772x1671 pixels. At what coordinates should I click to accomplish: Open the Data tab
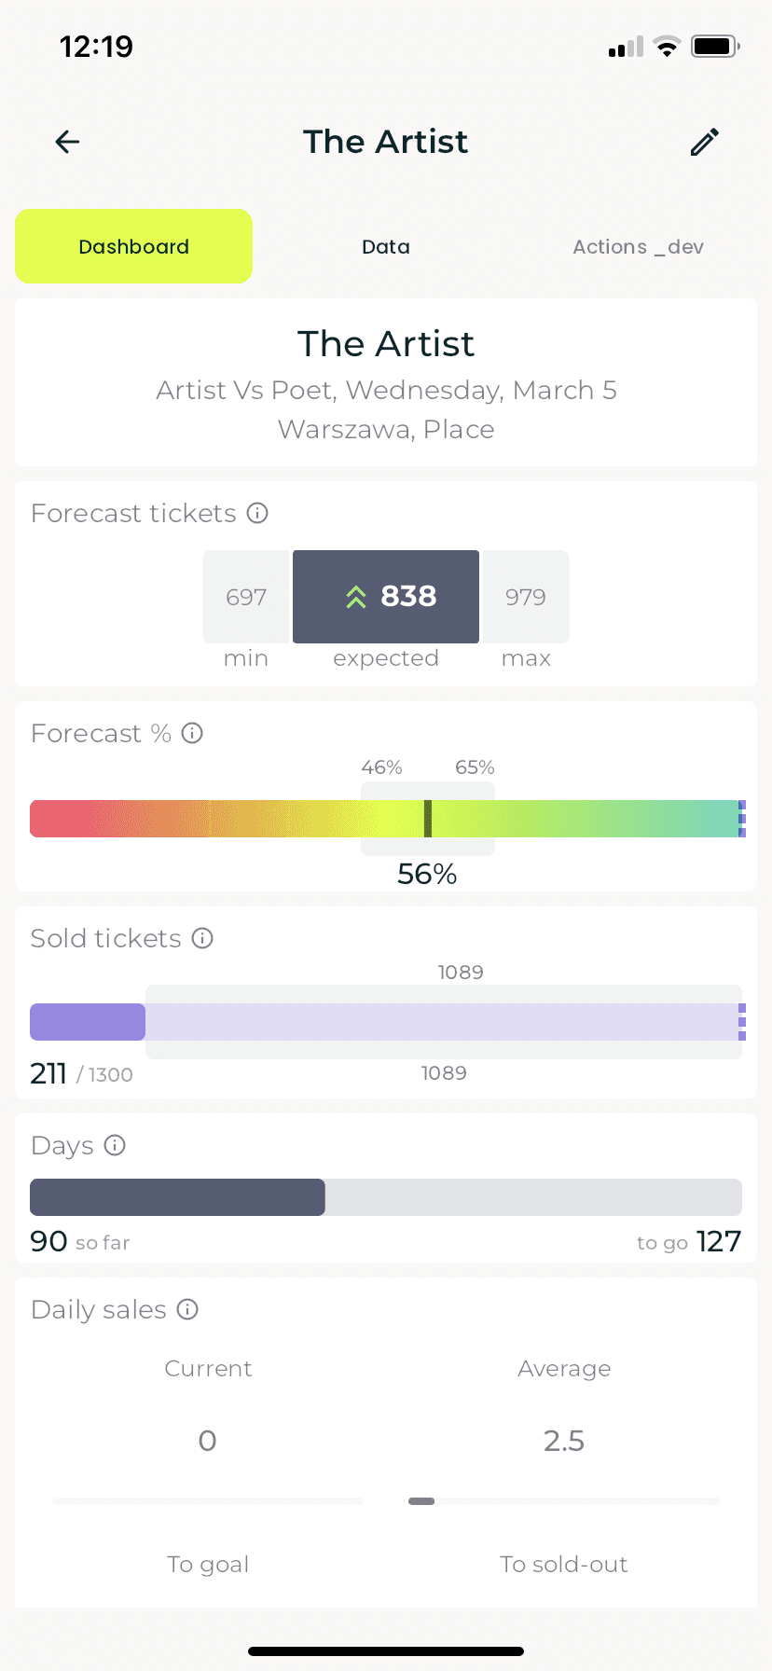pos(386,246)
